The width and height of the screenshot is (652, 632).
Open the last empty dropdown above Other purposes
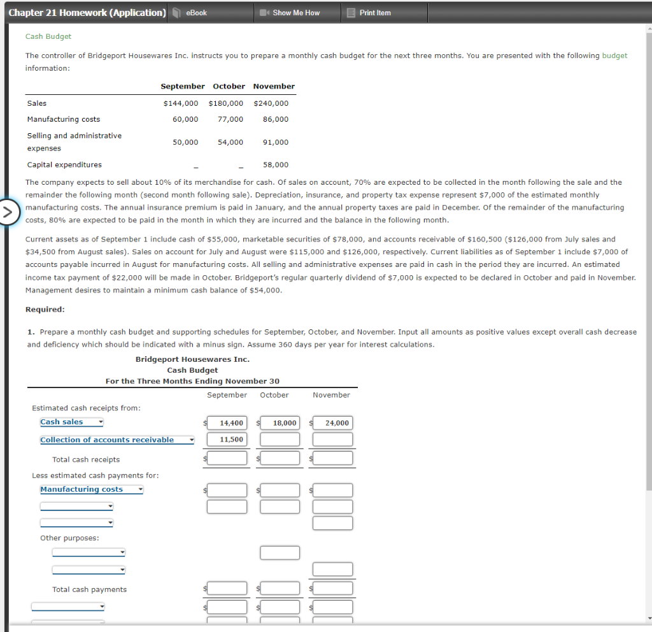(76, 522)
